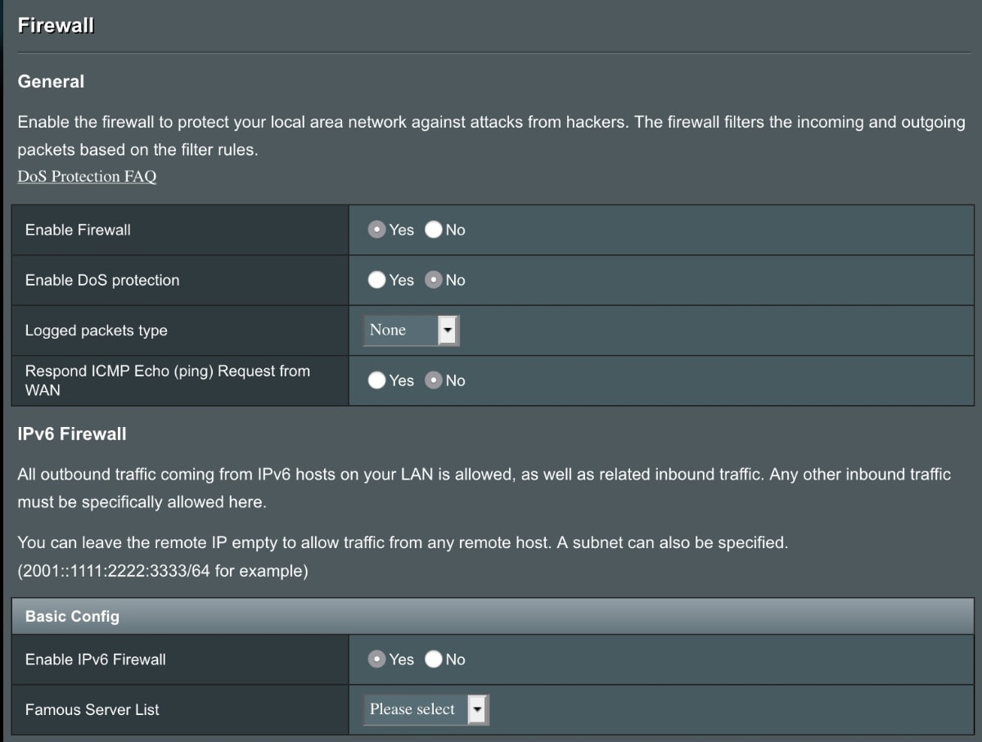Select No for Enable Firewall
The width and height of the screenshot is (982, 742).
click(434, 230)
